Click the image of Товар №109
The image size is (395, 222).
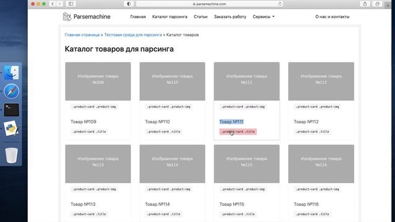98,81
